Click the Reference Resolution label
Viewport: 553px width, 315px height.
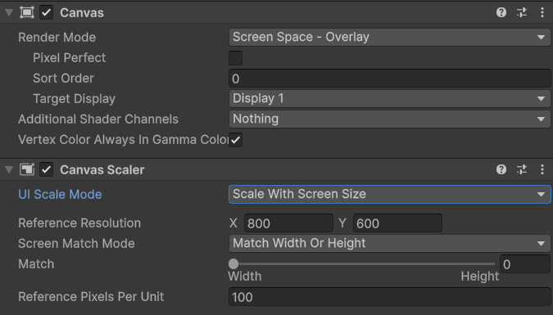(79, 223)
